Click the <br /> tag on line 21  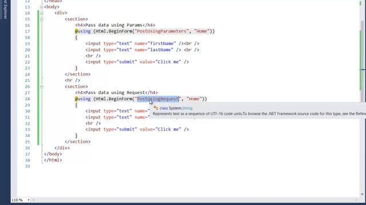point(93,56)
